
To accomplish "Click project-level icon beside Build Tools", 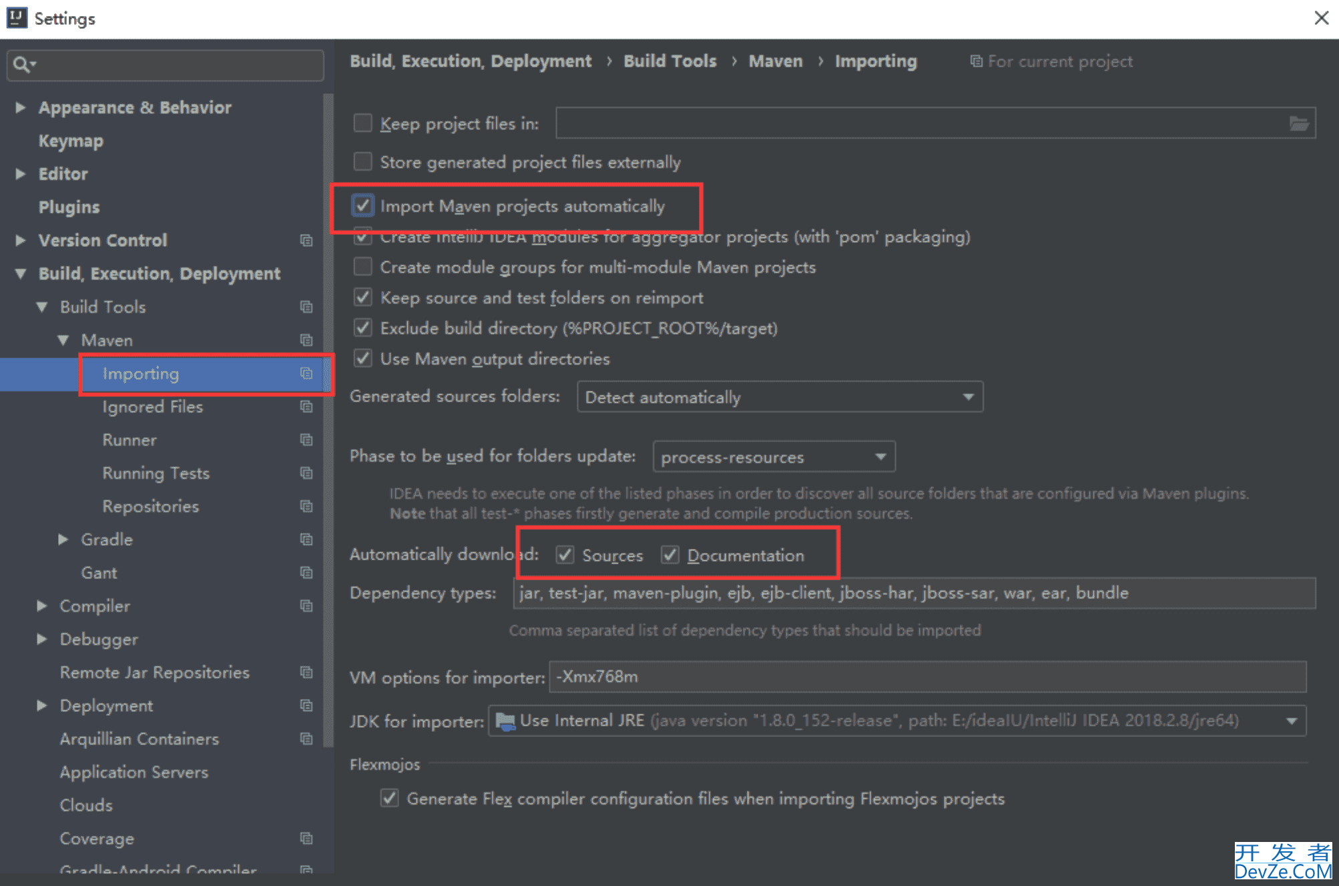I will (306, 307).
